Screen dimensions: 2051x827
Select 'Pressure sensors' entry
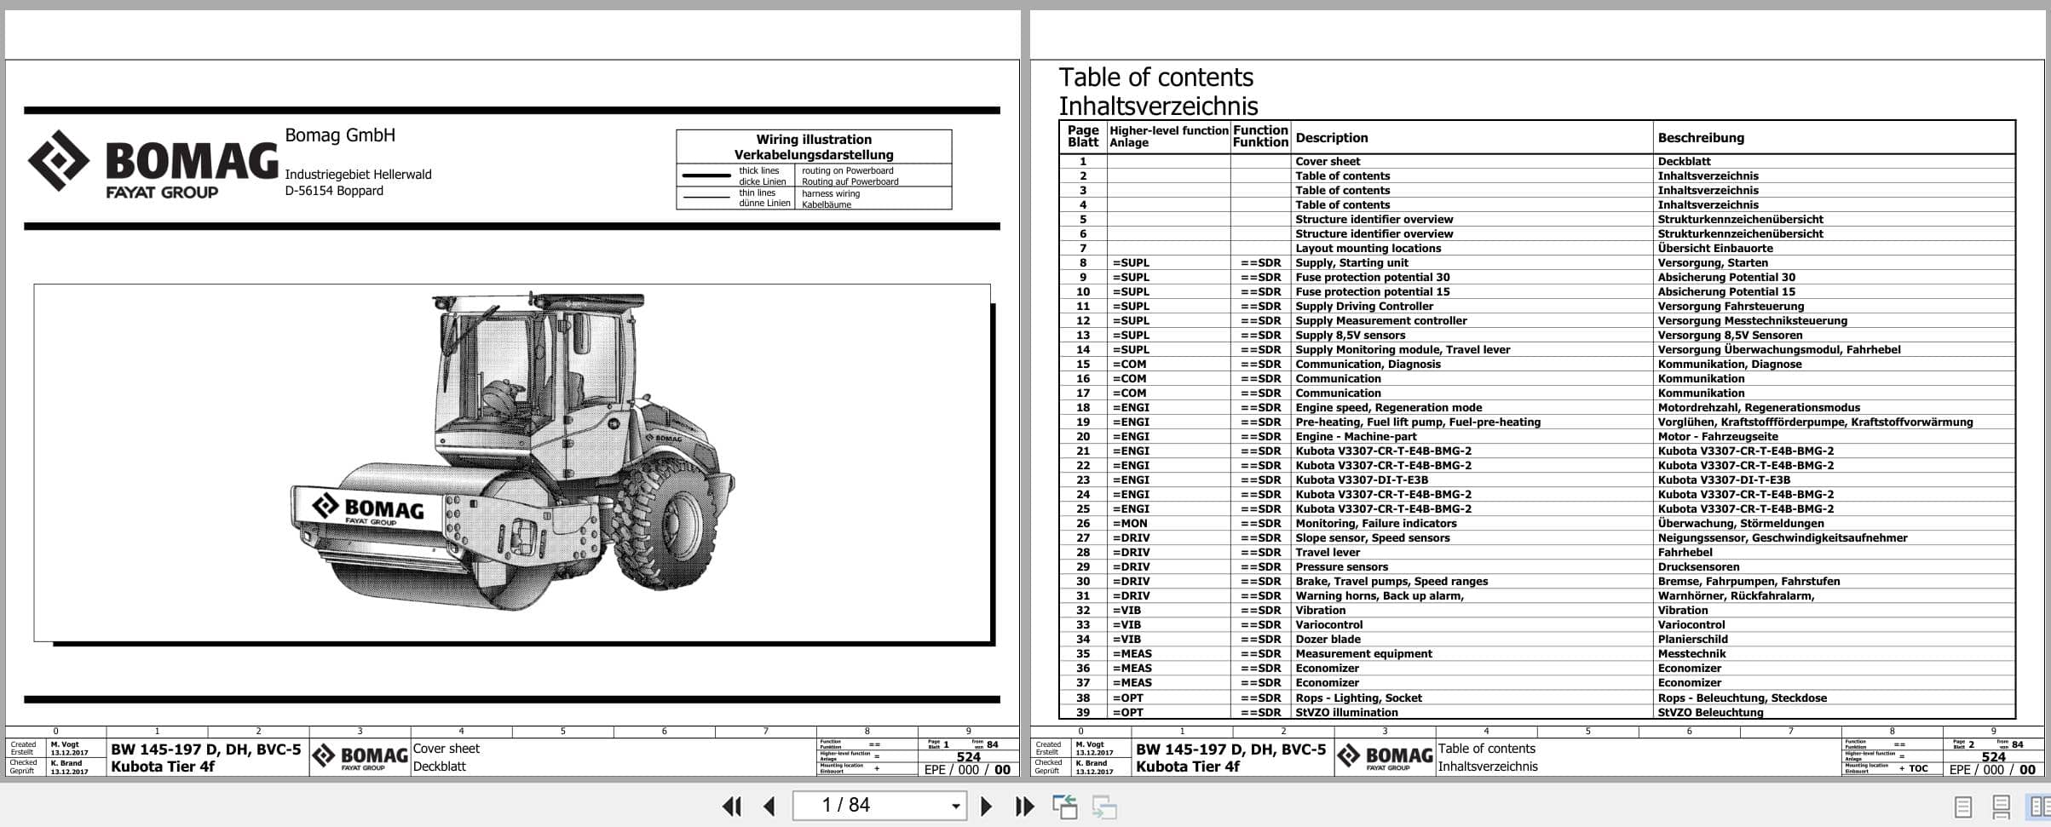1341,567
